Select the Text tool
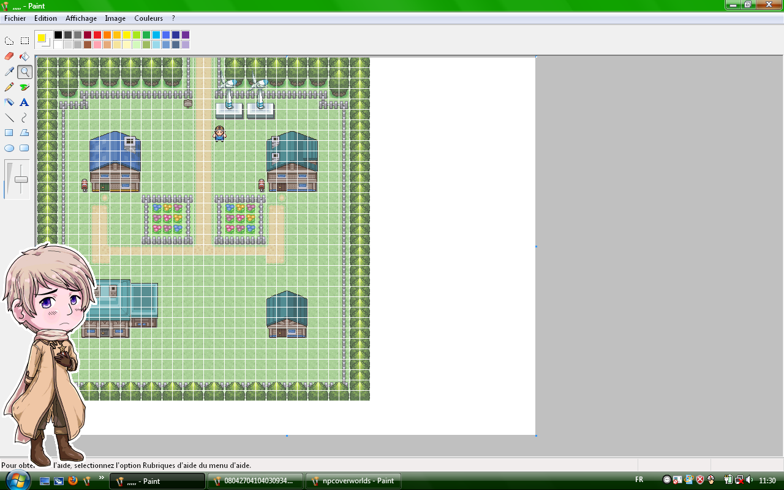 click(24, 102)
